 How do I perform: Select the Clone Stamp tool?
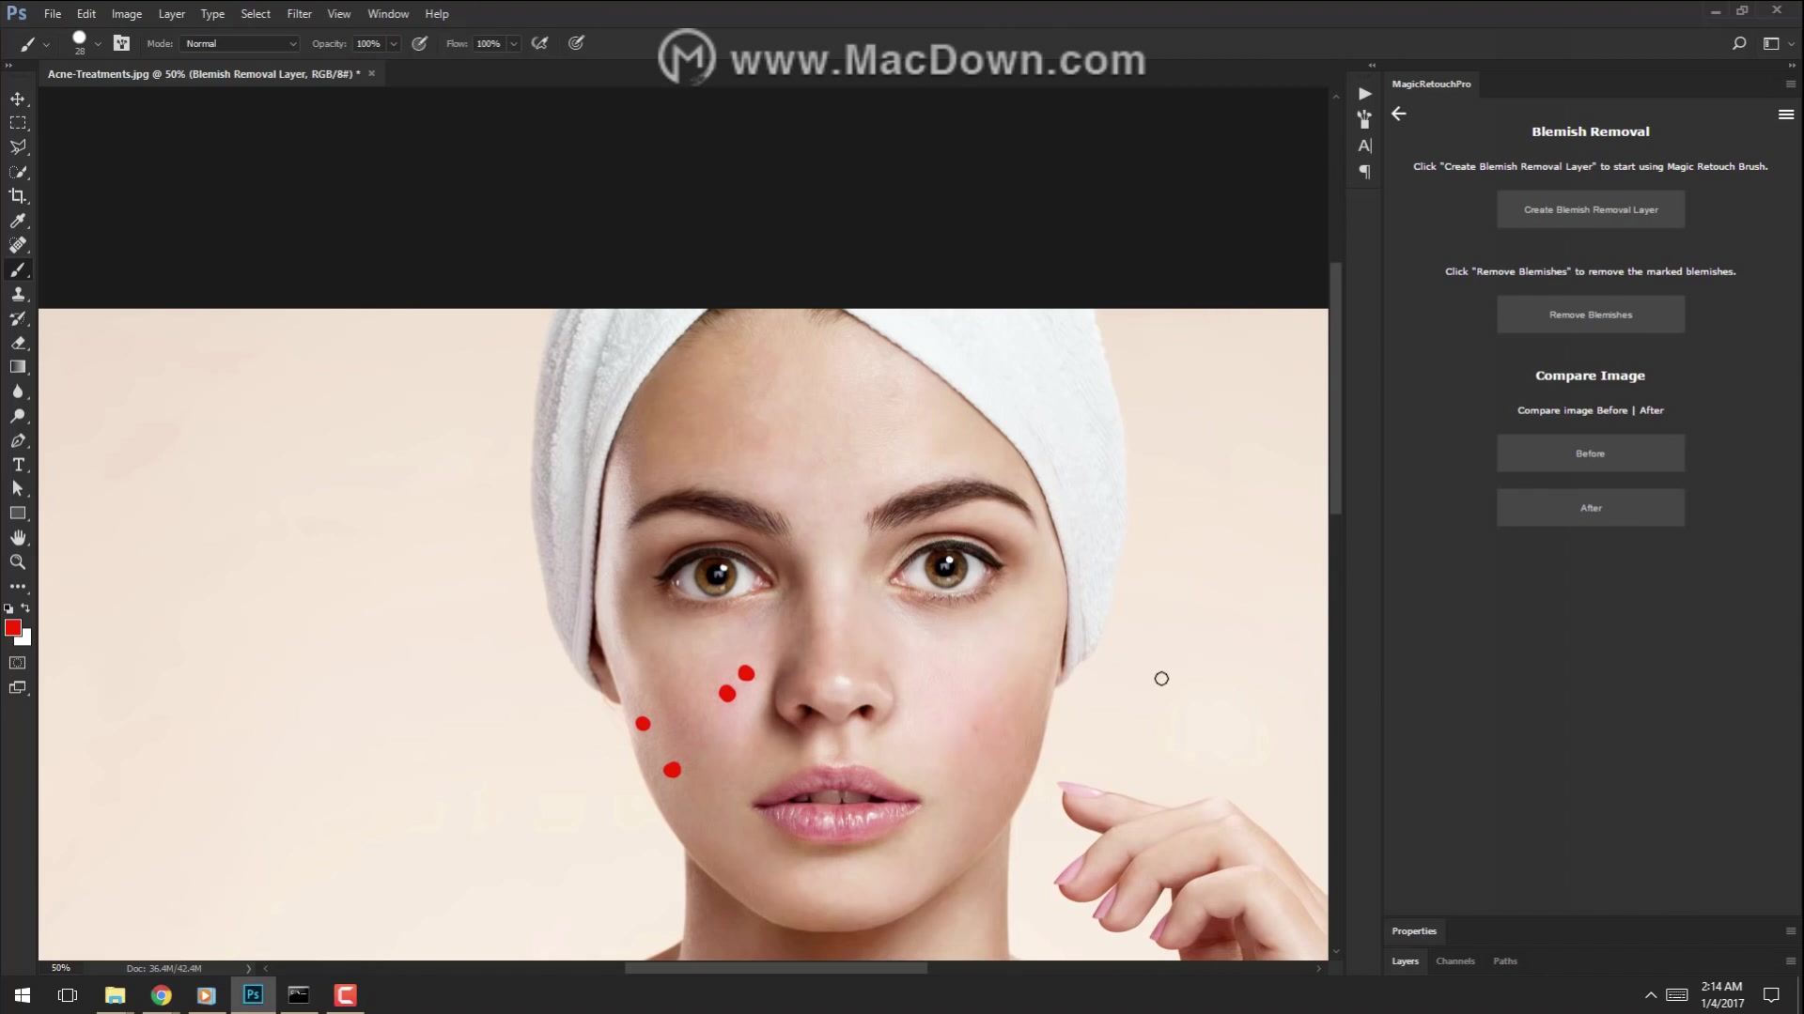click(18, 295)
